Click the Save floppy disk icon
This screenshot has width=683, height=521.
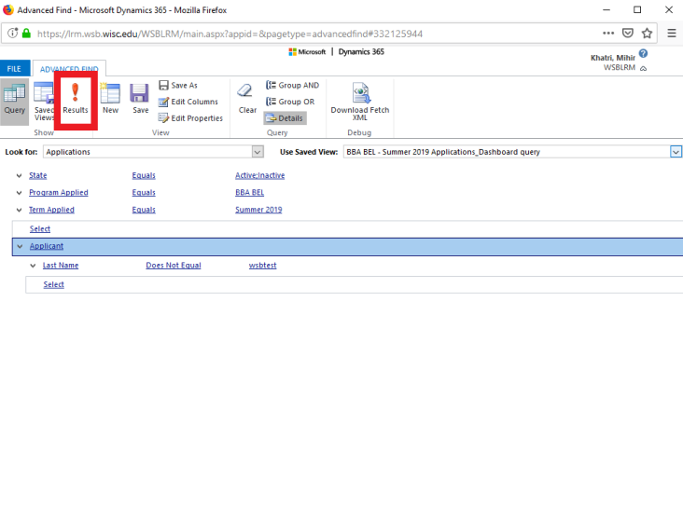pyautogui.click(x=140, y=93)
